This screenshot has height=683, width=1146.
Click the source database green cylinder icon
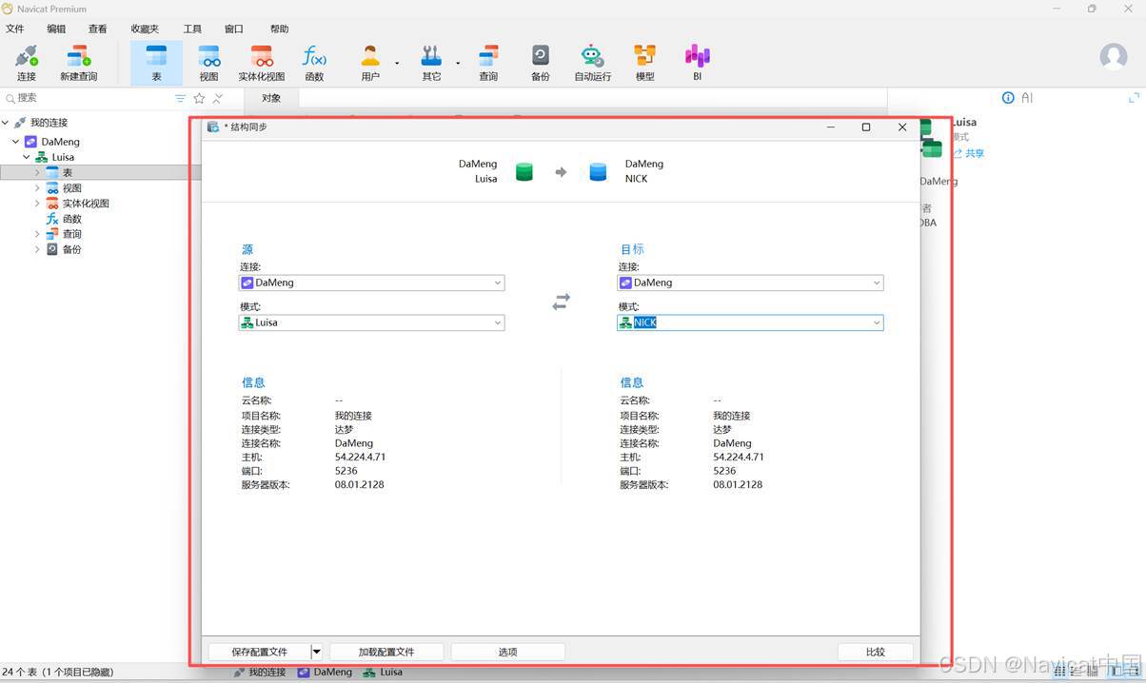tap(524, 172)
